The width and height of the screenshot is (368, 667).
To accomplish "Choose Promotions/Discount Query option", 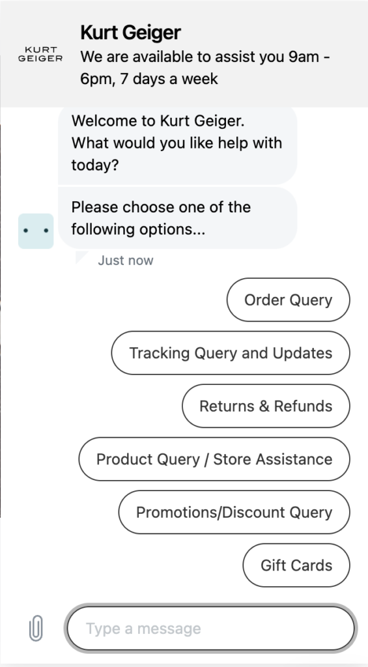I will point(234,512).
